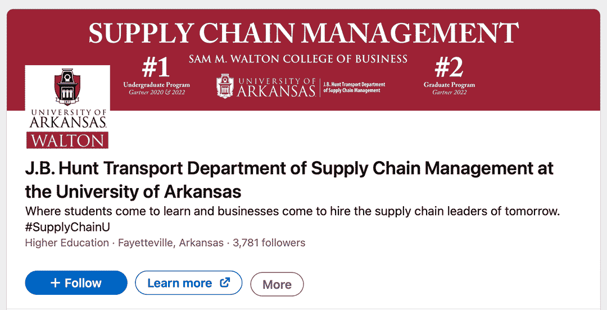
Task: Open the More options menu
Action: click(277, 285)
